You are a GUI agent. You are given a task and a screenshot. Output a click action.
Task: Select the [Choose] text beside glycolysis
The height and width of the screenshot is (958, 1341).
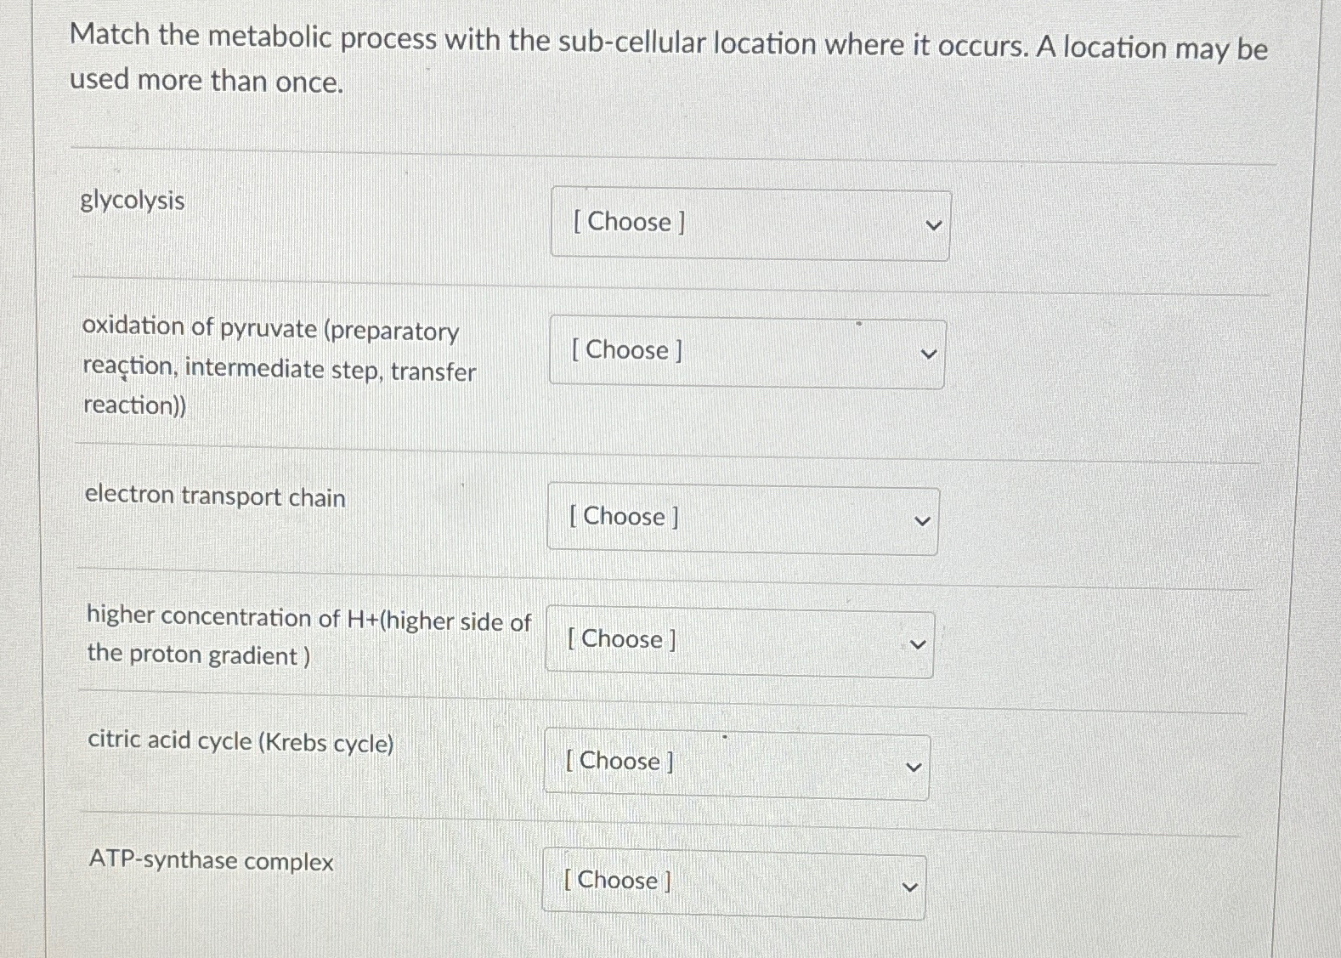(x=629, y=223)
